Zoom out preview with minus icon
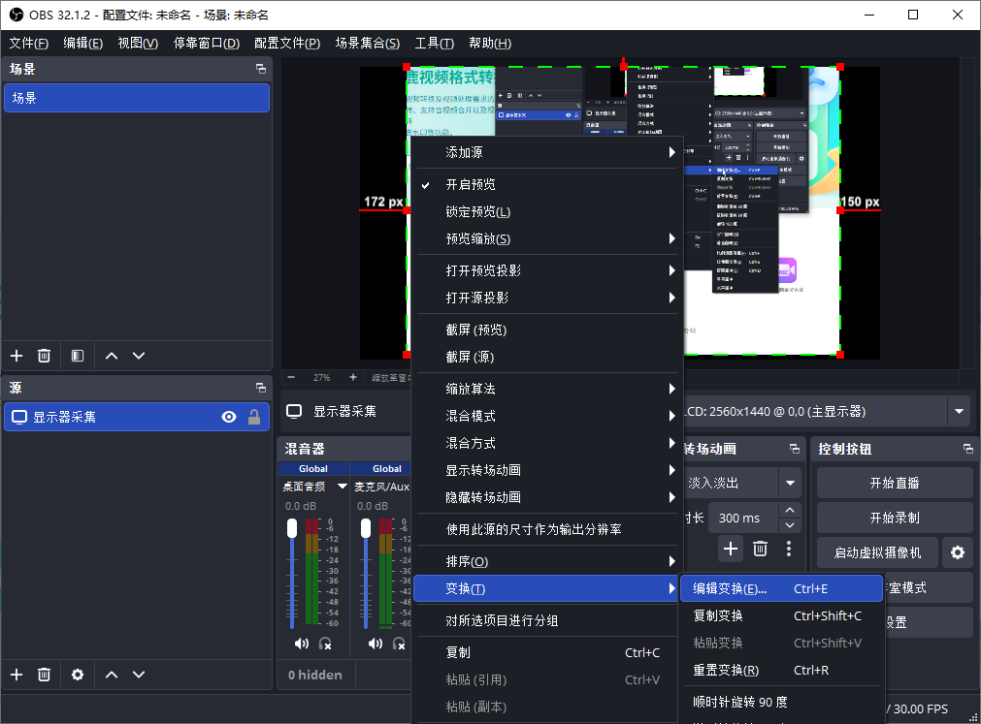Viewport: 981px width, 724px height. click(291, 377)
